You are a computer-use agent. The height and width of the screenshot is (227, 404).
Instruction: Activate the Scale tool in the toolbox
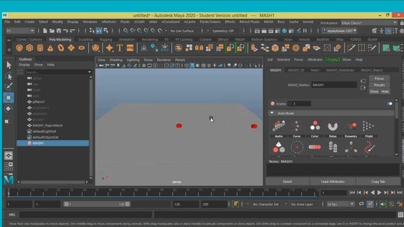(x=8, y=120)
